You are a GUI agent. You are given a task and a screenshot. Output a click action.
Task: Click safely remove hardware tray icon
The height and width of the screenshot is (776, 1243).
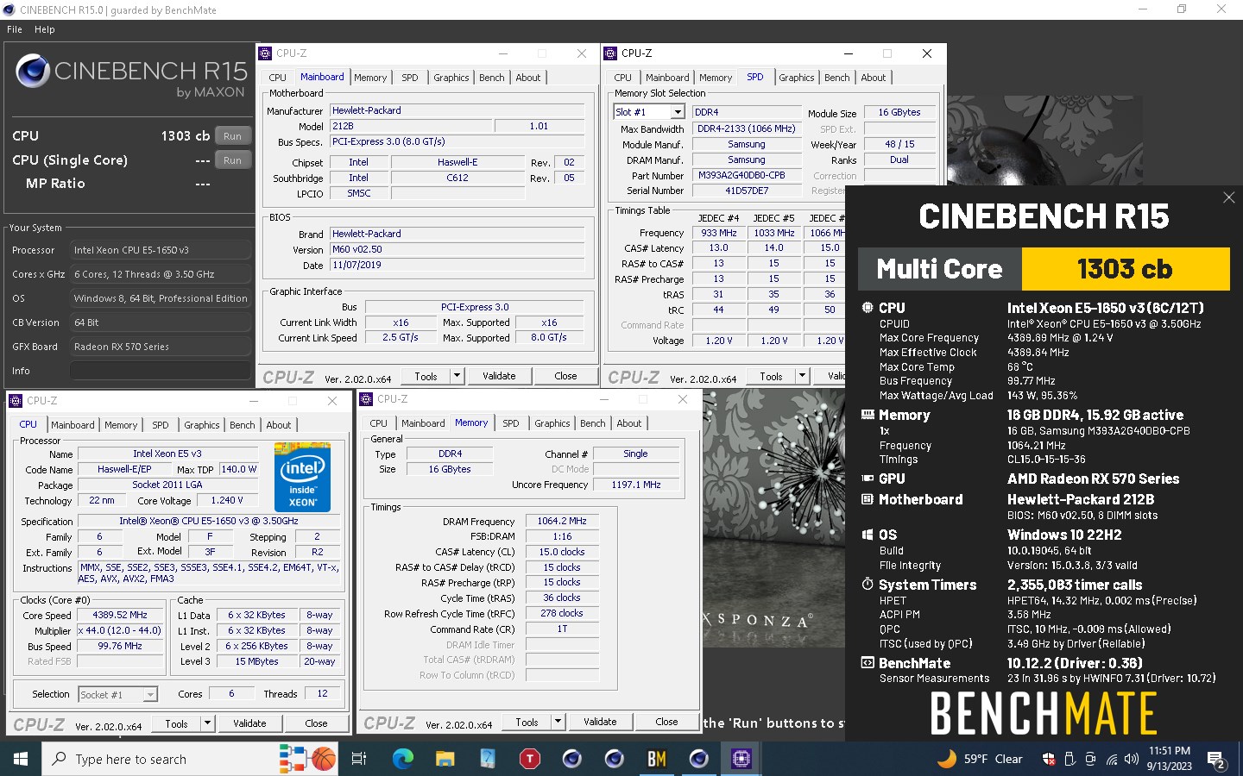[x=1069, y=759]
